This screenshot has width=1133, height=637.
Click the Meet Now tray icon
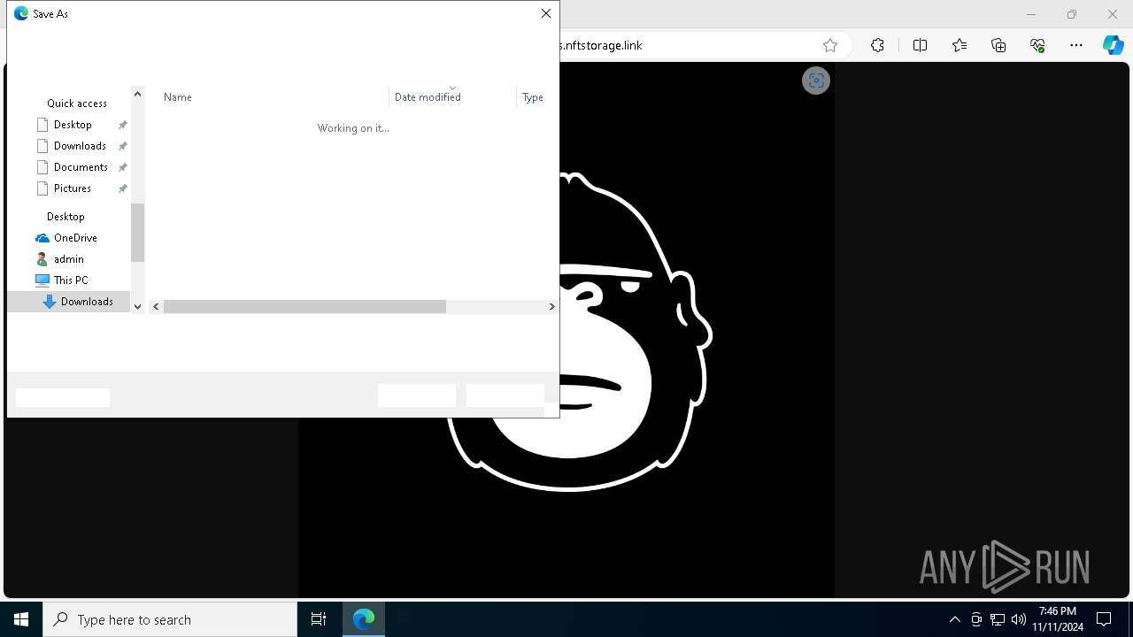pos(976,619)
